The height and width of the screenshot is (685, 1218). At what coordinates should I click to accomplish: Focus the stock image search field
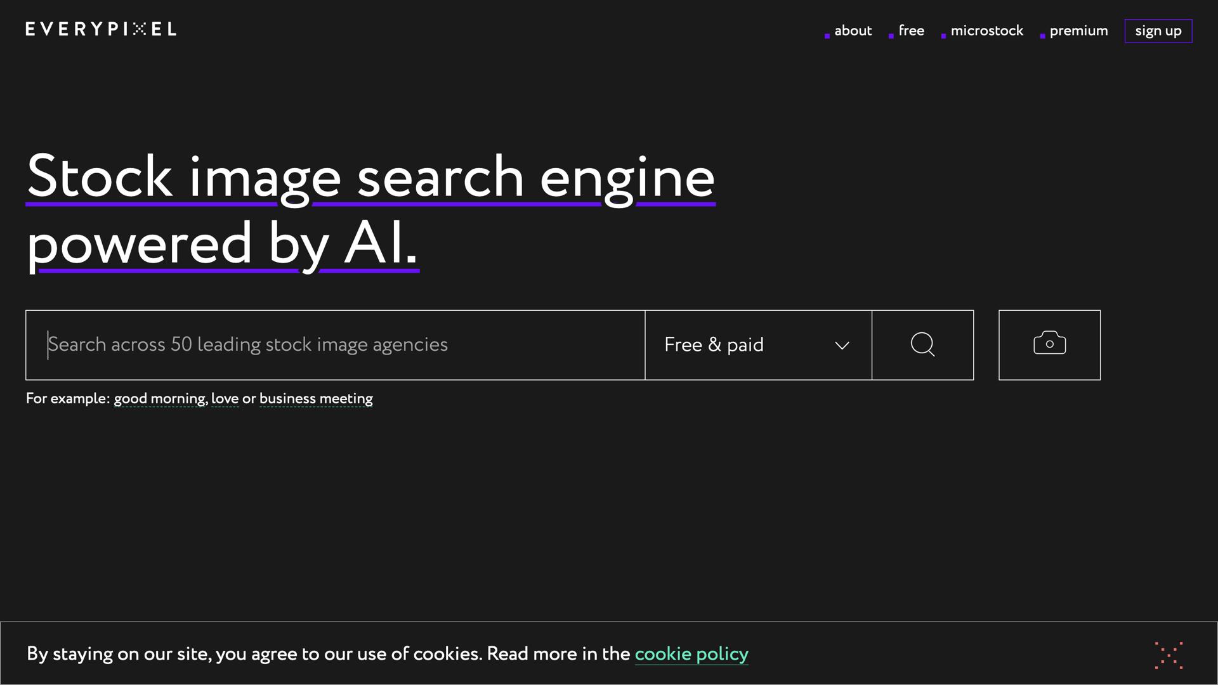click(x=336, y=345)
